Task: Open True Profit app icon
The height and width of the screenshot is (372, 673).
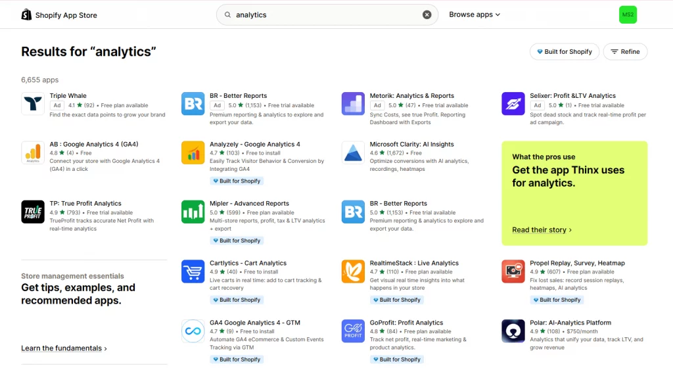Action: (33, 212)
